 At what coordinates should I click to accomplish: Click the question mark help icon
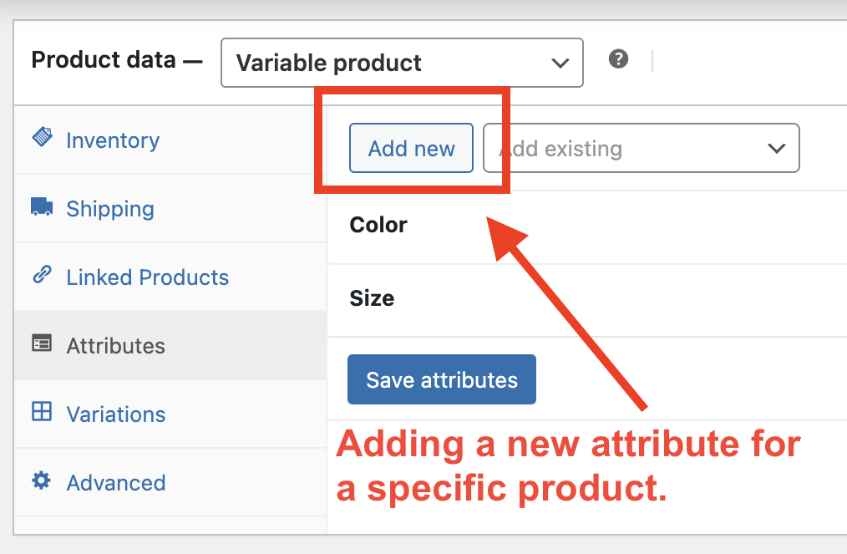click(x=618, y=59)
